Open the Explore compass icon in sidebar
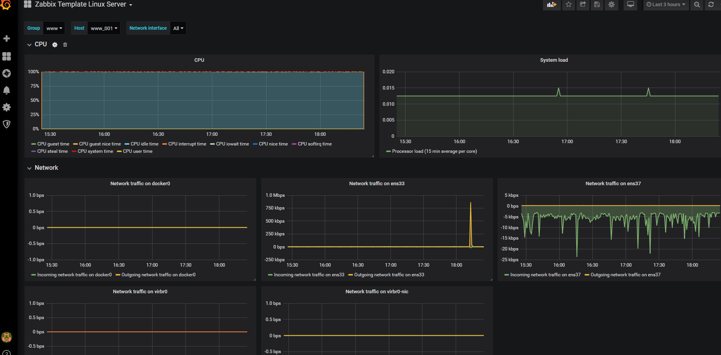 click(x=7, y=73)
